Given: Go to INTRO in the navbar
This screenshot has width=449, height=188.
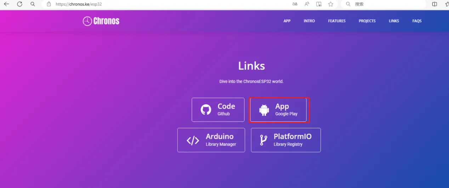Looking at the screenshot, I should click(309, 21).
